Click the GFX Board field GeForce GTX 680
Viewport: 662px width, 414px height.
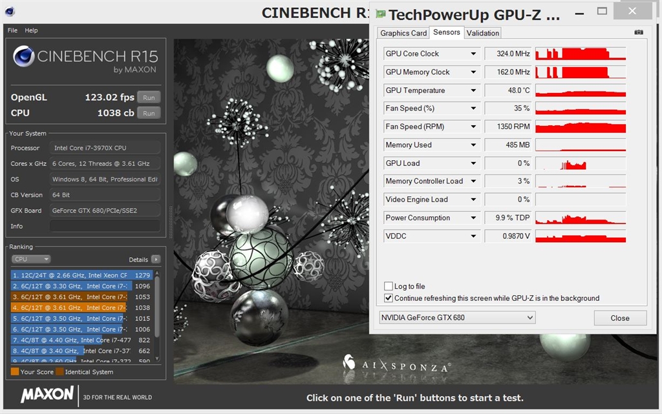pos(105,211)
